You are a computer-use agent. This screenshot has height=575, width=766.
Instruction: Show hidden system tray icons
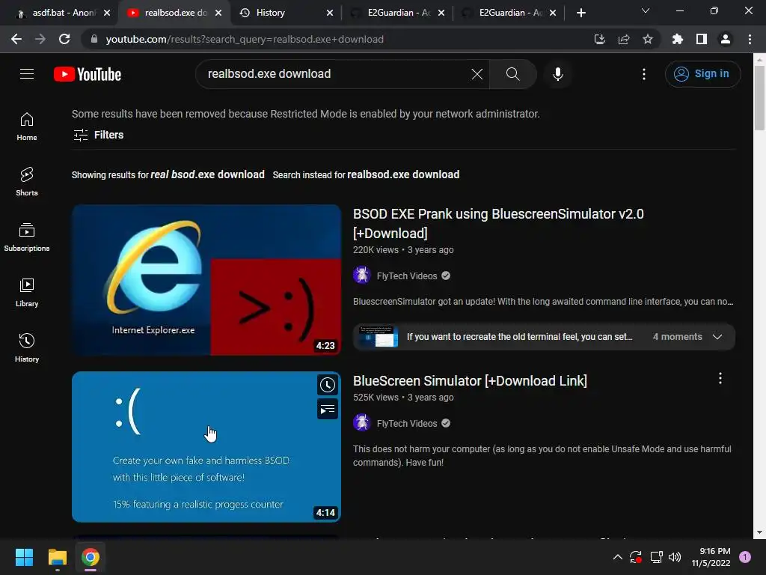coord(617,557)
